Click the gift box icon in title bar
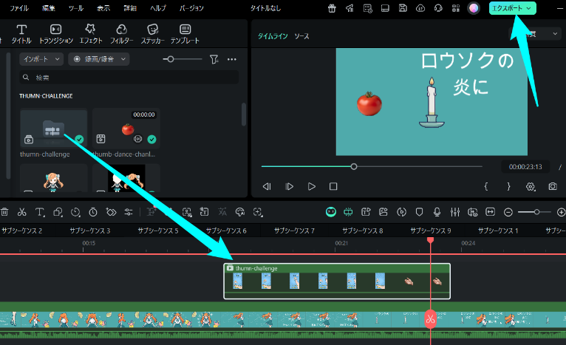 click(332, 8)
